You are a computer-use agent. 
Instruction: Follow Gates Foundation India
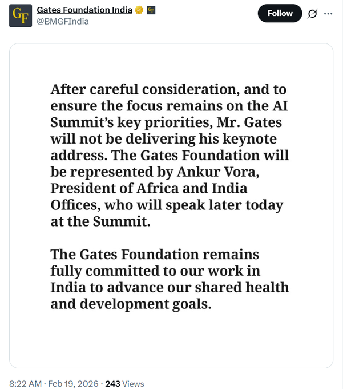tap(280, 13)
